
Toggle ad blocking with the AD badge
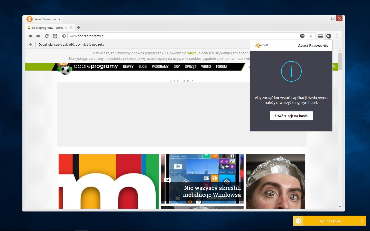pyautogui.click(x=302, y=36)
